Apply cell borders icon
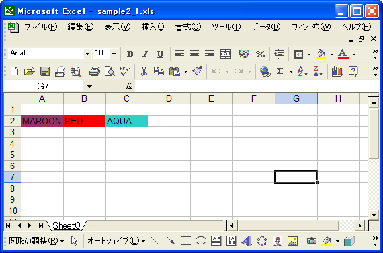The width and height of the screenshot is (383, 253). [298, 54]
